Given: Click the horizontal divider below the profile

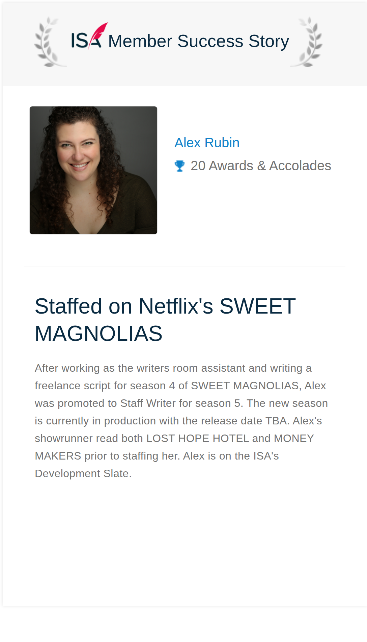Looking at the screenshot, I should [185, 267].
